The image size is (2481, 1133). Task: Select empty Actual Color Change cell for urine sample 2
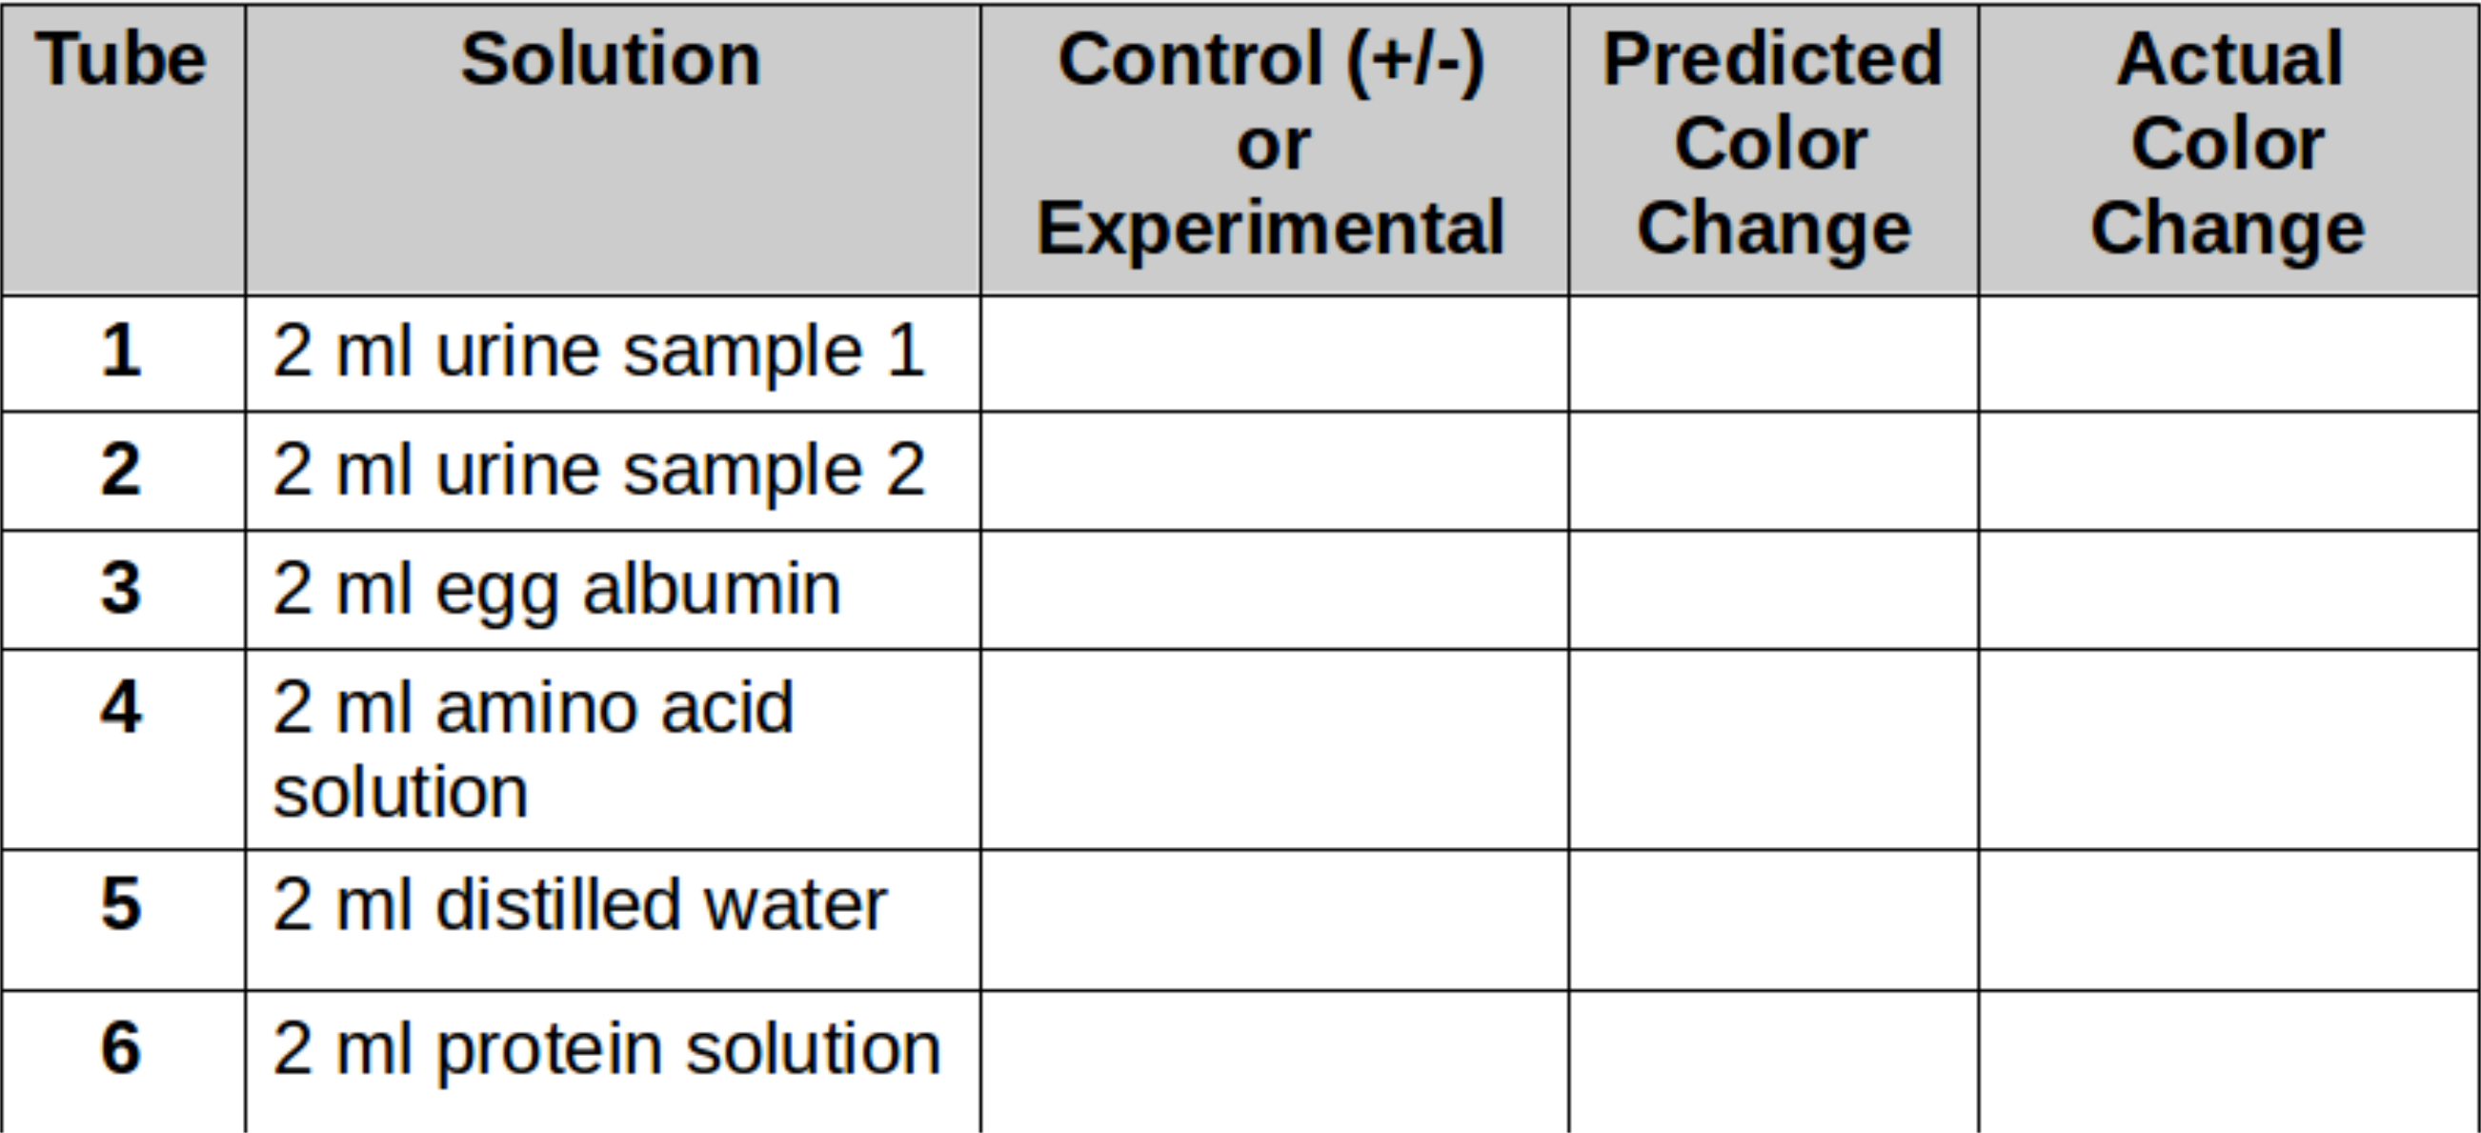point(2229,471)
